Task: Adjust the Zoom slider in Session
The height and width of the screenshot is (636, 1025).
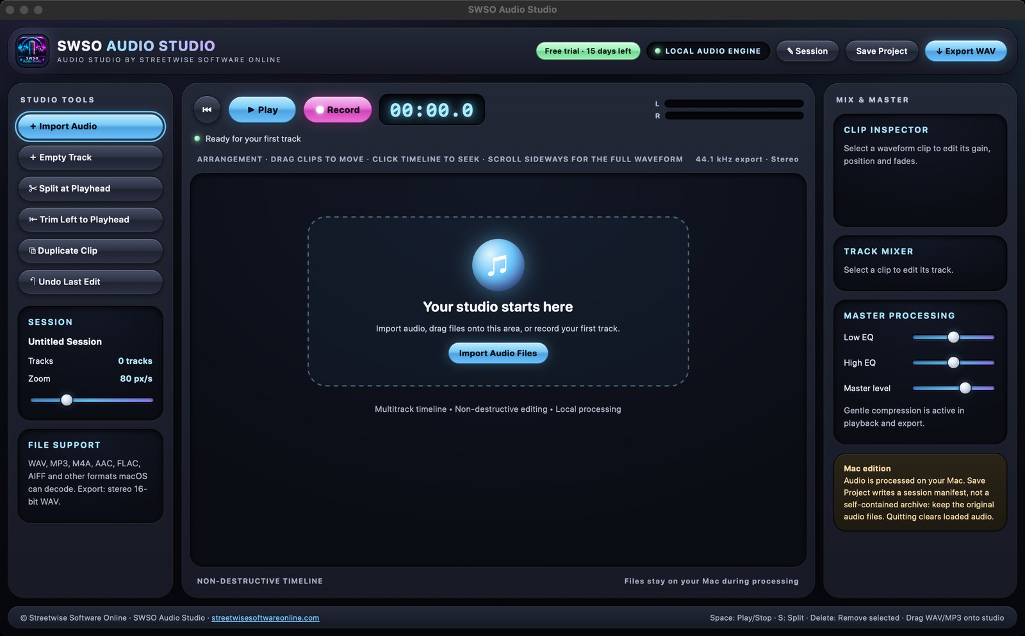Action: point(91,400)
